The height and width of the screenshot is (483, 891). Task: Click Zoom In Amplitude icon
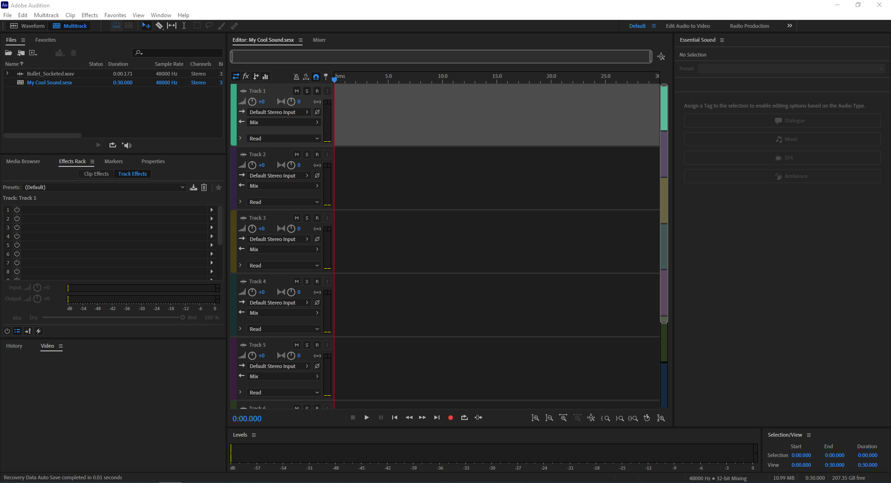point(535,418)
